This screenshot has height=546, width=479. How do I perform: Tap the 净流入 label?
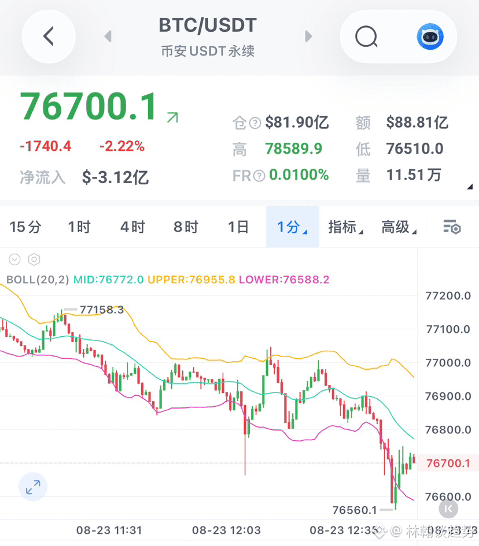pyautogui.click(x=43, y=177)
